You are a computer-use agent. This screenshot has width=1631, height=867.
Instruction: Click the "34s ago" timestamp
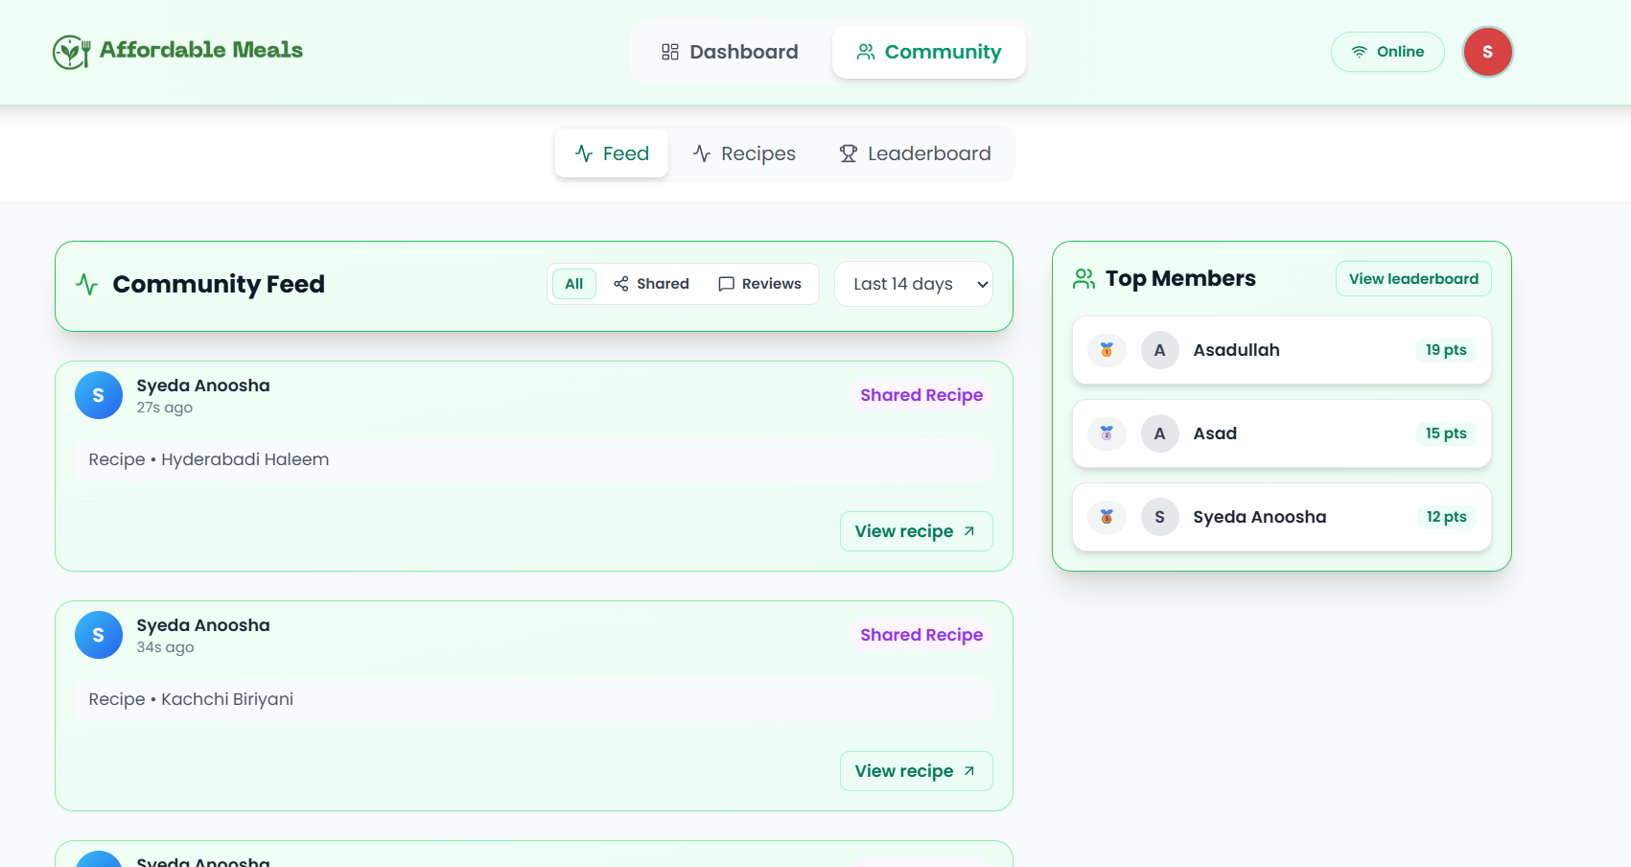tap(165, 647)
